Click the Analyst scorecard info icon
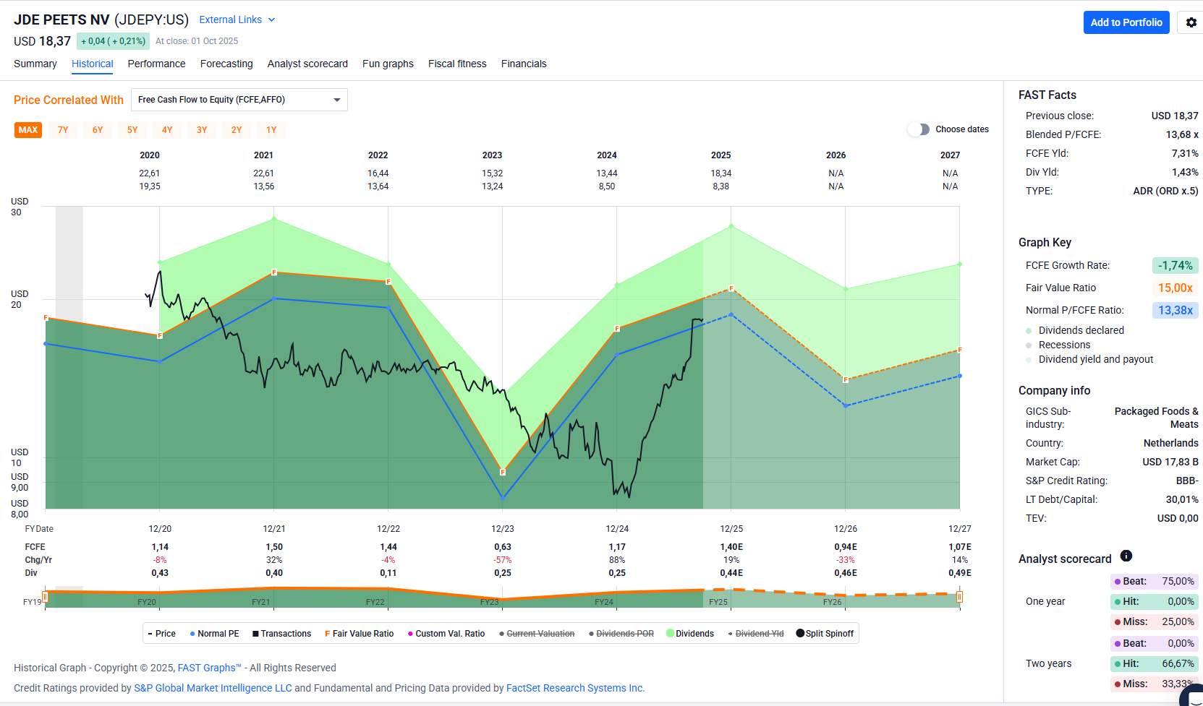Screen dimensions: 1203x706 coord(1126,556)
